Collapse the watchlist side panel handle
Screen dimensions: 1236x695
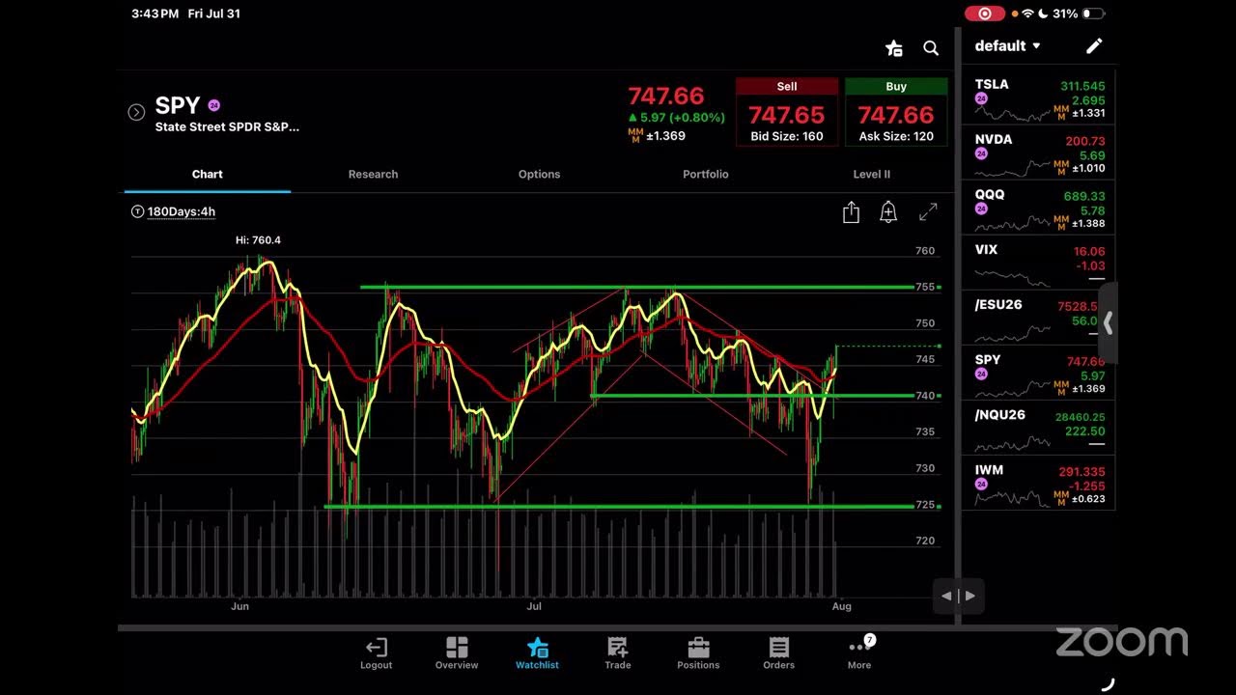pyautogui.click(x=1108, y=323)
